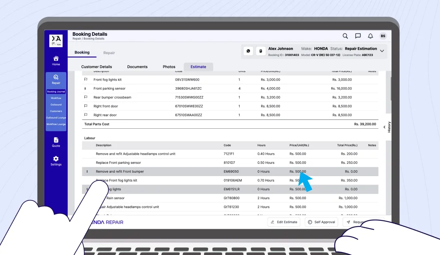Select part code 67010SWWE00ZZ

click(189, 106)
